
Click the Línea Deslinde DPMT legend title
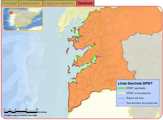click(135, 83)
